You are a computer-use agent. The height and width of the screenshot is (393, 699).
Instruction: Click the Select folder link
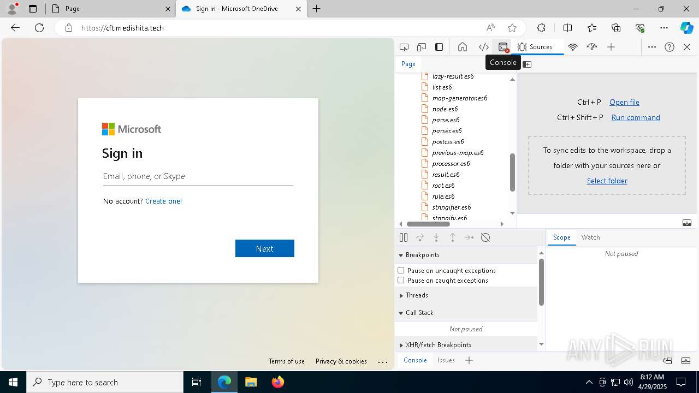tap(607, 181)
